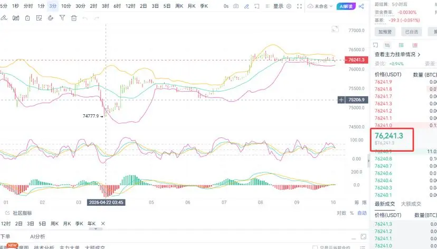Viewport: 437px width, 249px height.
Task: Click the blue pen edit icon
Action: coord(246,6)
